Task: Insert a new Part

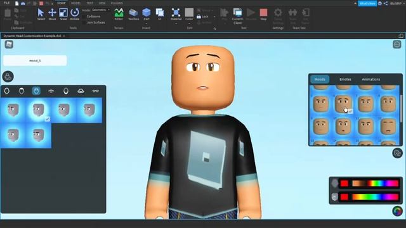Action: tap(147, 14)
